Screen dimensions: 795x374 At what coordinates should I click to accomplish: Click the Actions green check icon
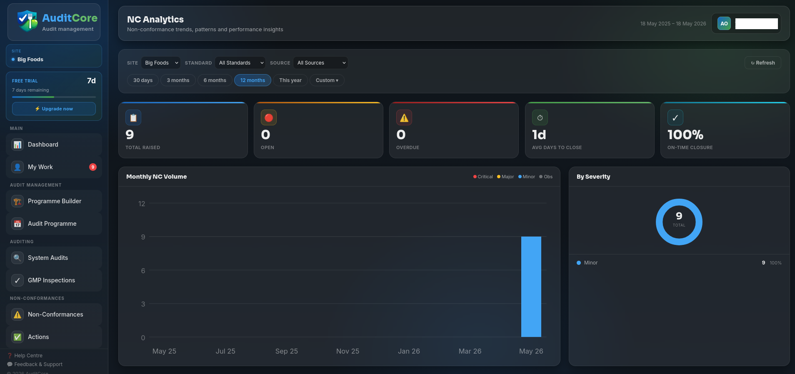(x=17, y=337)
